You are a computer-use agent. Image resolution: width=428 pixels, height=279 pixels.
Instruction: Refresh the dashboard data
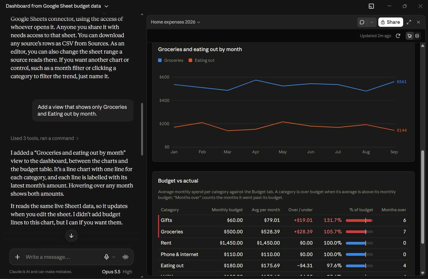[398, 36]
